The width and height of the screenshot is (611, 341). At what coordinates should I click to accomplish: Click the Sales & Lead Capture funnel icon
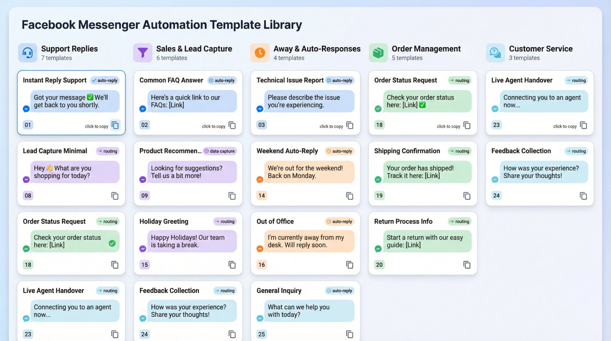click(x=143, y=53)
